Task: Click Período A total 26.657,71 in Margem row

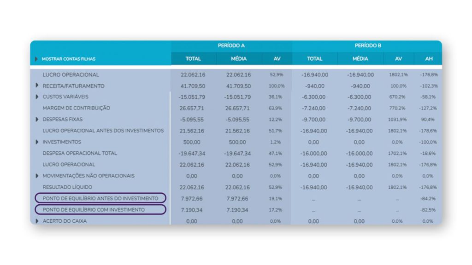Action: pyautogui.click(x=192, y=108)
